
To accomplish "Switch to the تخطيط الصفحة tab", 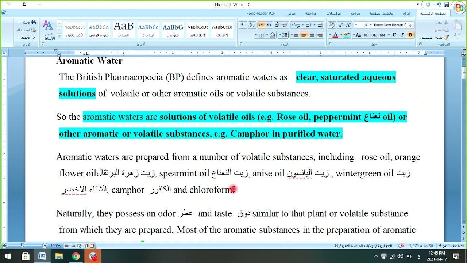I will [381, 14].
